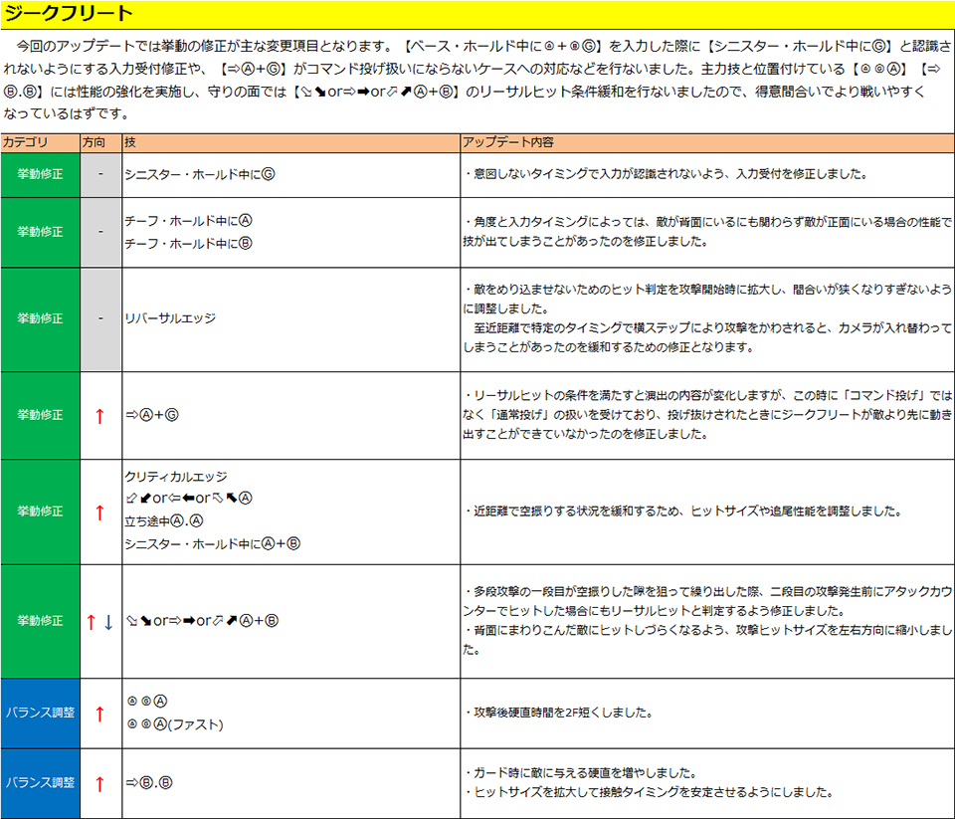Click the クリティカルエッジ move name

click(176, 478)
